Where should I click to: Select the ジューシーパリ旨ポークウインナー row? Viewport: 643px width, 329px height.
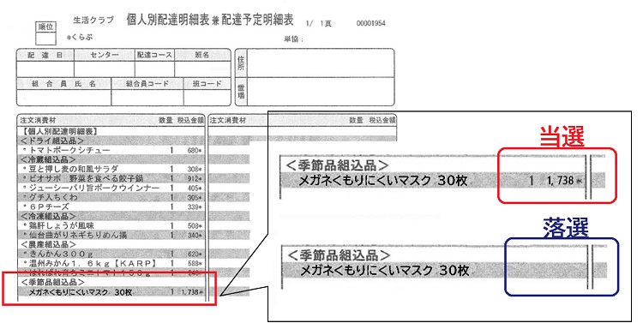point(111,188)
